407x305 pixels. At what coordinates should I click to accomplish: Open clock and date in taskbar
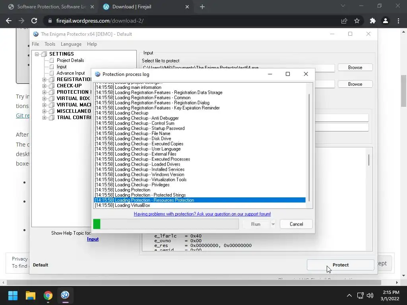[390, 295]
